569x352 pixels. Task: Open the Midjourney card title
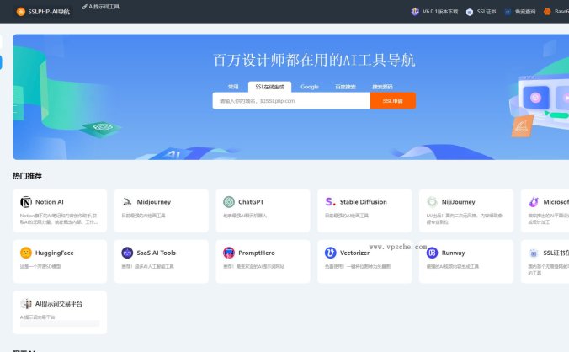(154, 202)
